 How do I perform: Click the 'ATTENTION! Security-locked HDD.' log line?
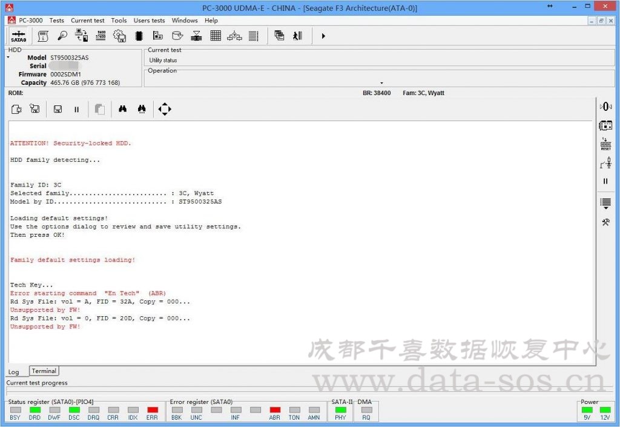(70, 143)
